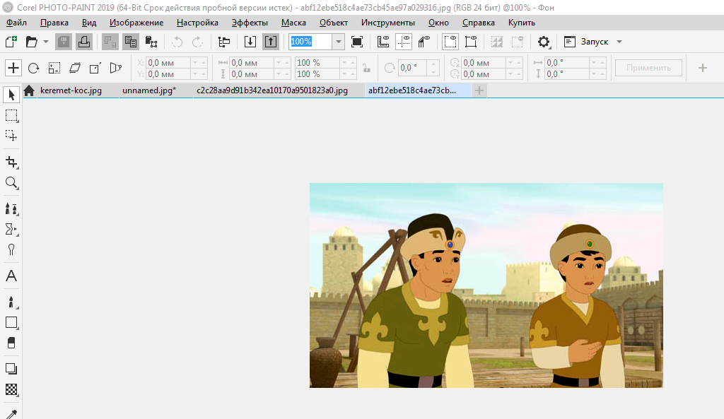Select the Drop Shadow tool
The image size is (724, 419).
coord(11,369)
